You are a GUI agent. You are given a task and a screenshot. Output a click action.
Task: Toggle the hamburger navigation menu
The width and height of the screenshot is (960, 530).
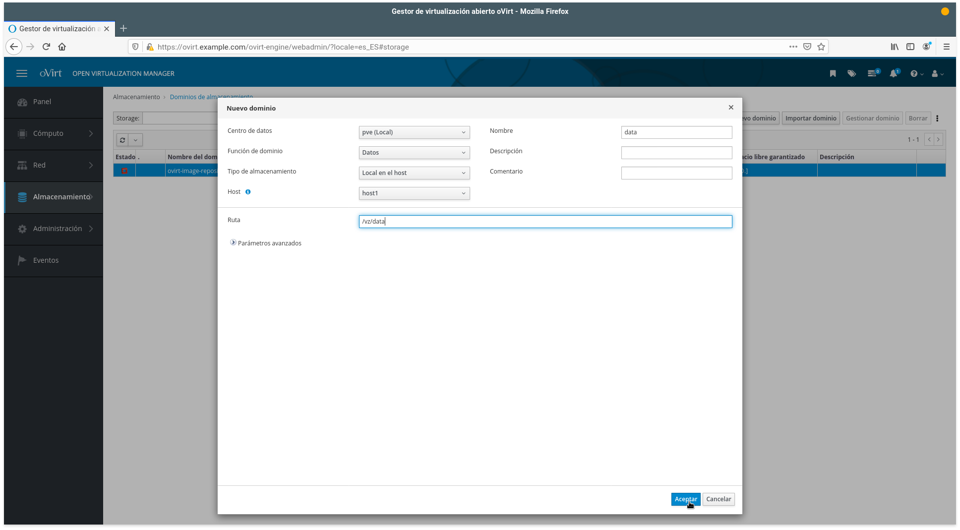point(22,73)
